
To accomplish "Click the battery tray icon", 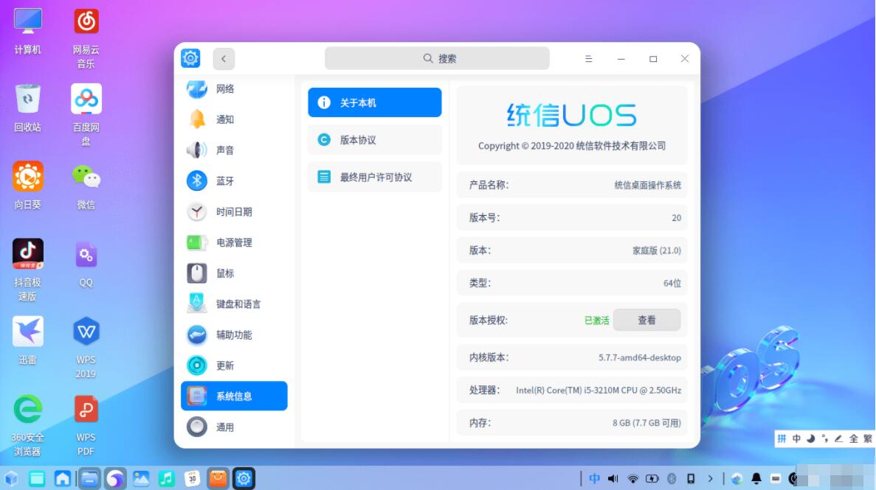I will click(x=652, y=478).
